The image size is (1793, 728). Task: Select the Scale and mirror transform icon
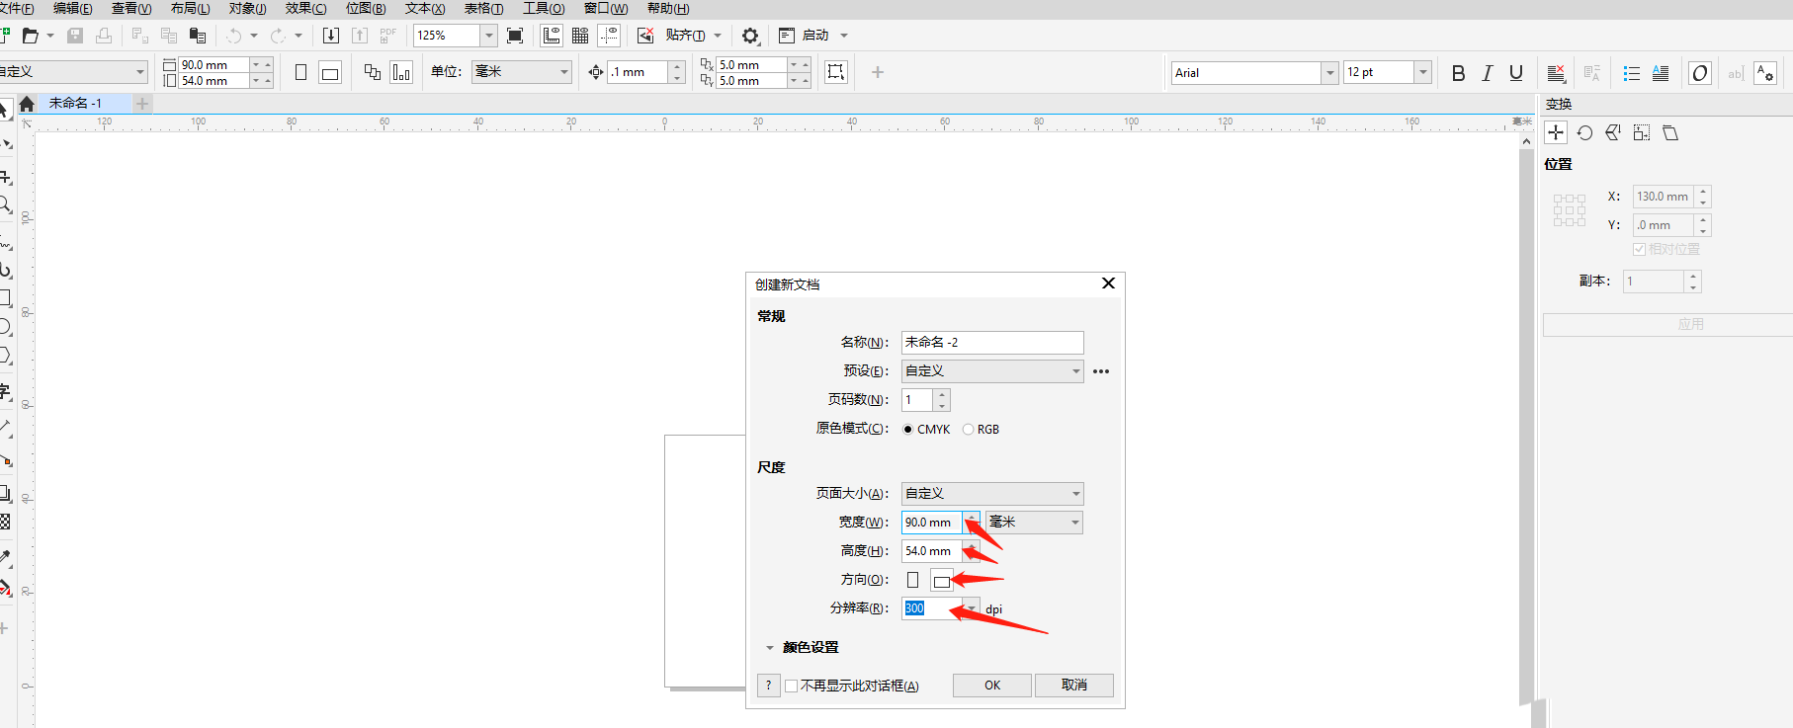[1613, 132]
